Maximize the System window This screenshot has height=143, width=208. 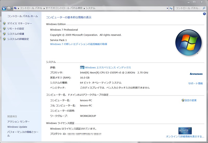[x=194, y=2]
